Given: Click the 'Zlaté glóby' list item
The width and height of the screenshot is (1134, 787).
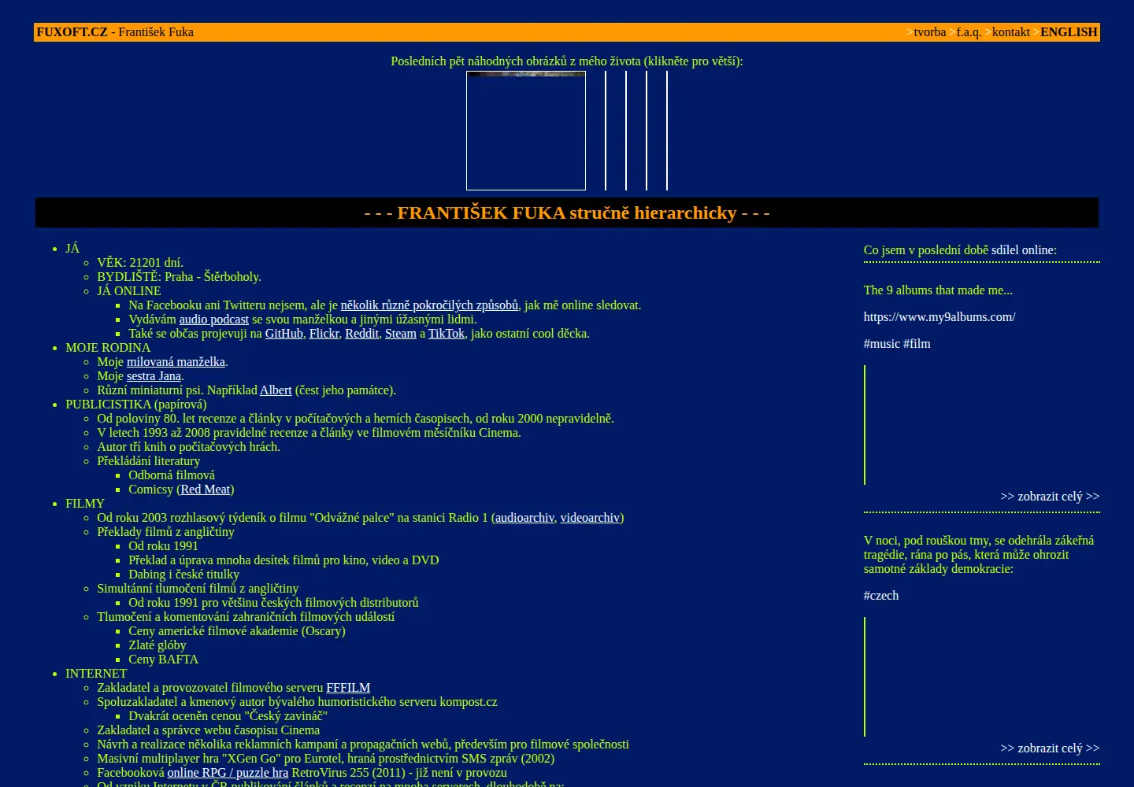Looking at the screenshot, I should (157, 645).
